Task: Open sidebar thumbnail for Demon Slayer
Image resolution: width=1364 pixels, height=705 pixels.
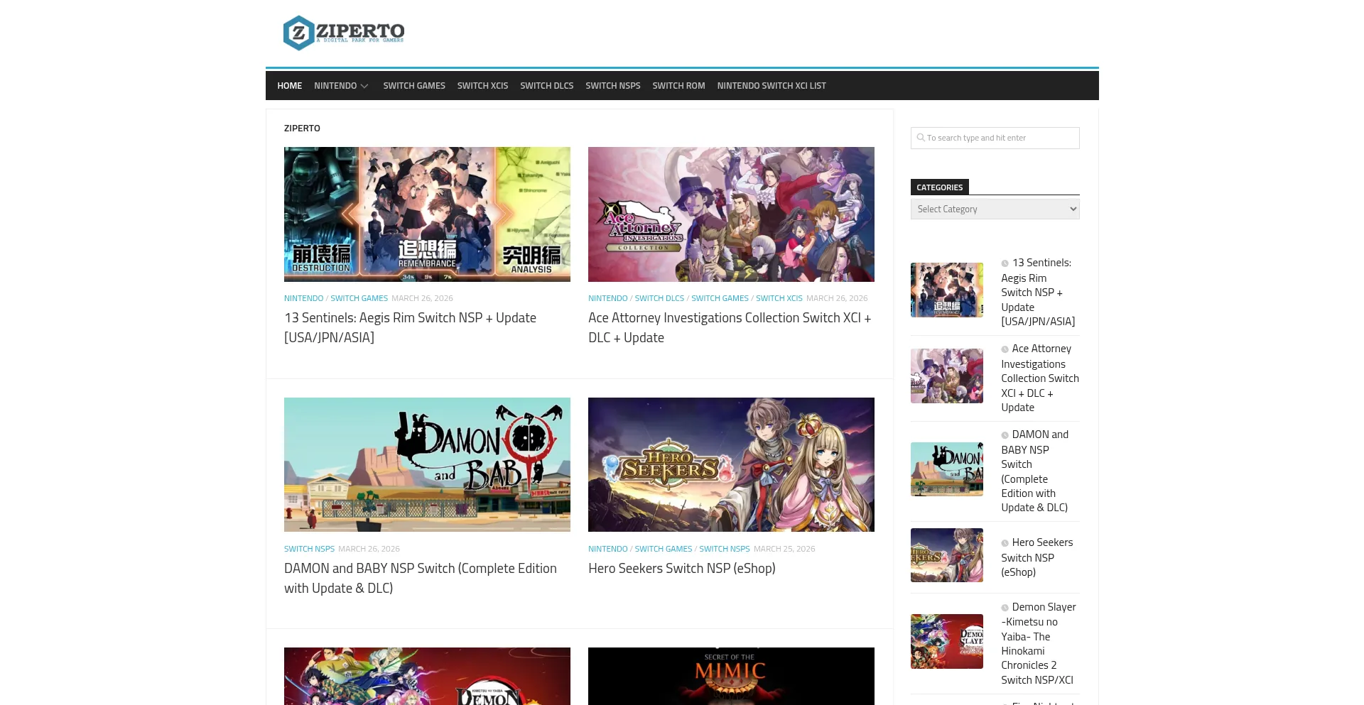Action: 947,641
